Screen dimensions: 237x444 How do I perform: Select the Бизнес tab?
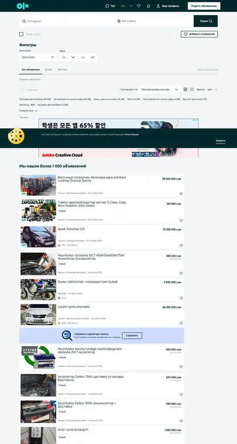(48, 70)
